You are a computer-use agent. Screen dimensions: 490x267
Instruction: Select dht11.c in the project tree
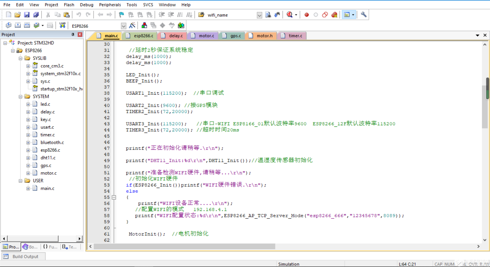[x=48, y=158]
